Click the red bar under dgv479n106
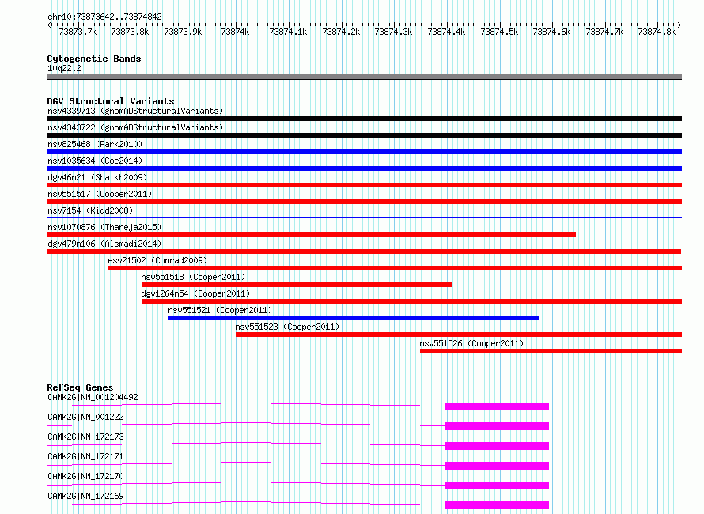The width and height of the screenshot is (704, 514). tap(364, 251)
